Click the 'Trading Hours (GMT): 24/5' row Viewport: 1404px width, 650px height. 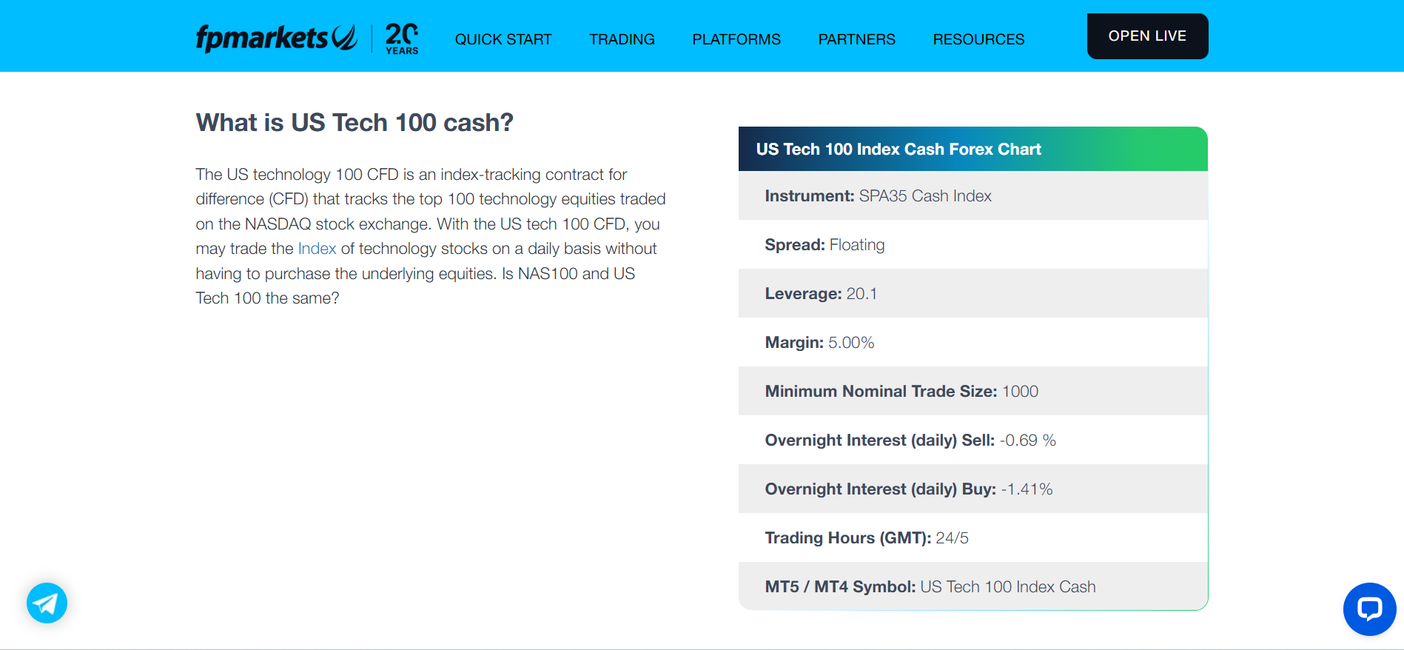click(x=973, y=537)
